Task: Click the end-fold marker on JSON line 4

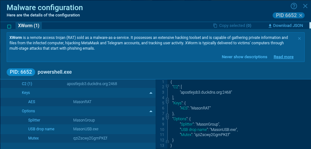Action: coord(167,98)
